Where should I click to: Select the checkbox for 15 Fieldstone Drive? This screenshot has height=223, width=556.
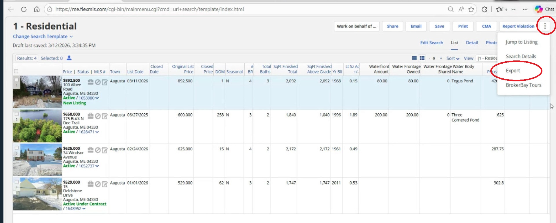(x=17, y=182)
